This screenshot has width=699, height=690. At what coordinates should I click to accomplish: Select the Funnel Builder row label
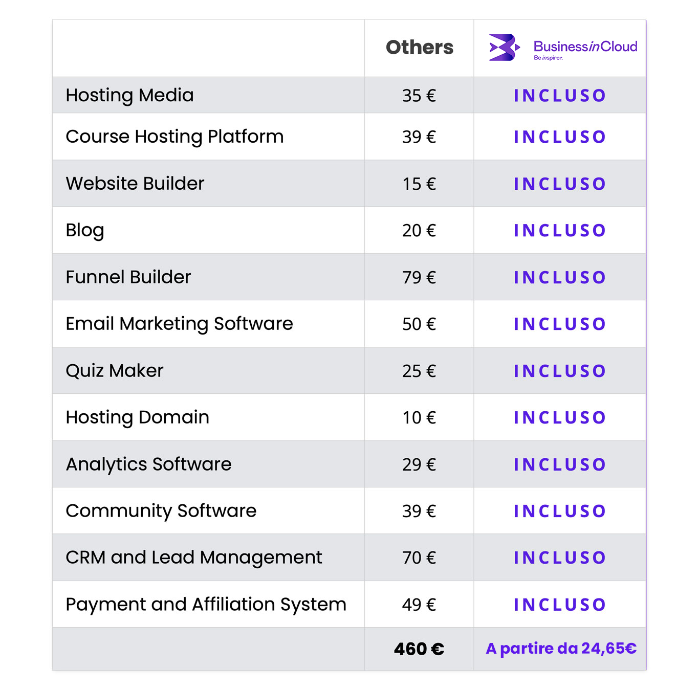(x=128, y=277)
